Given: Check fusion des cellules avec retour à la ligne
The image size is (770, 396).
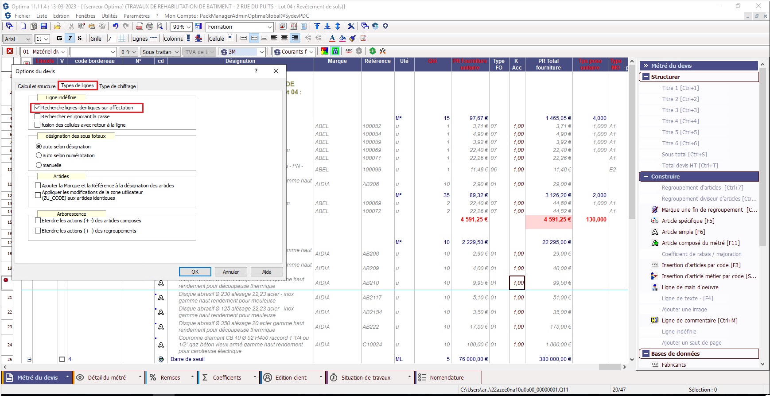Looking at the screenshot, I should click(38, 125).
